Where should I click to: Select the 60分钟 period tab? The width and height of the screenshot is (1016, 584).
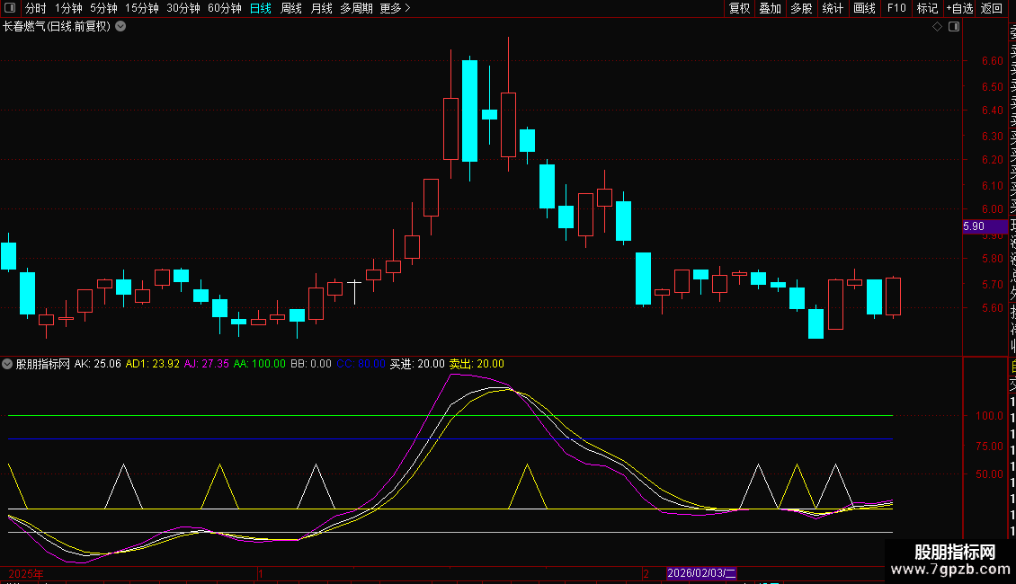point(225,8)
